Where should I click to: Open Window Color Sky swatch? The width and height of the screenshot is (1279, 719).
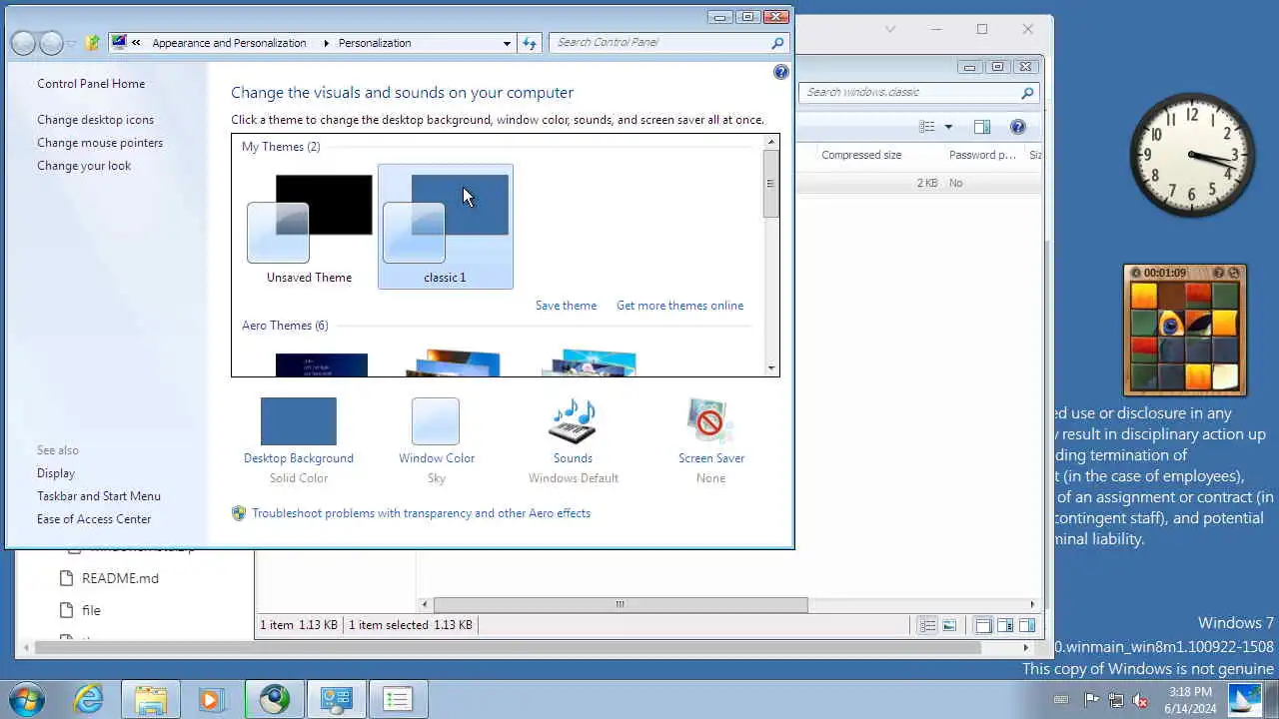(436, 420)
